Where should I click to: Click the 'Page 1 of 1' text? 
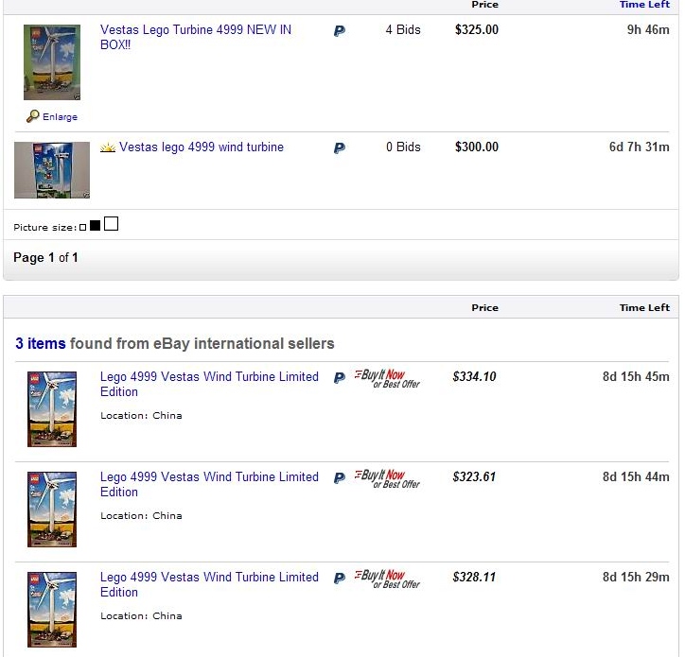click(45, 257)
